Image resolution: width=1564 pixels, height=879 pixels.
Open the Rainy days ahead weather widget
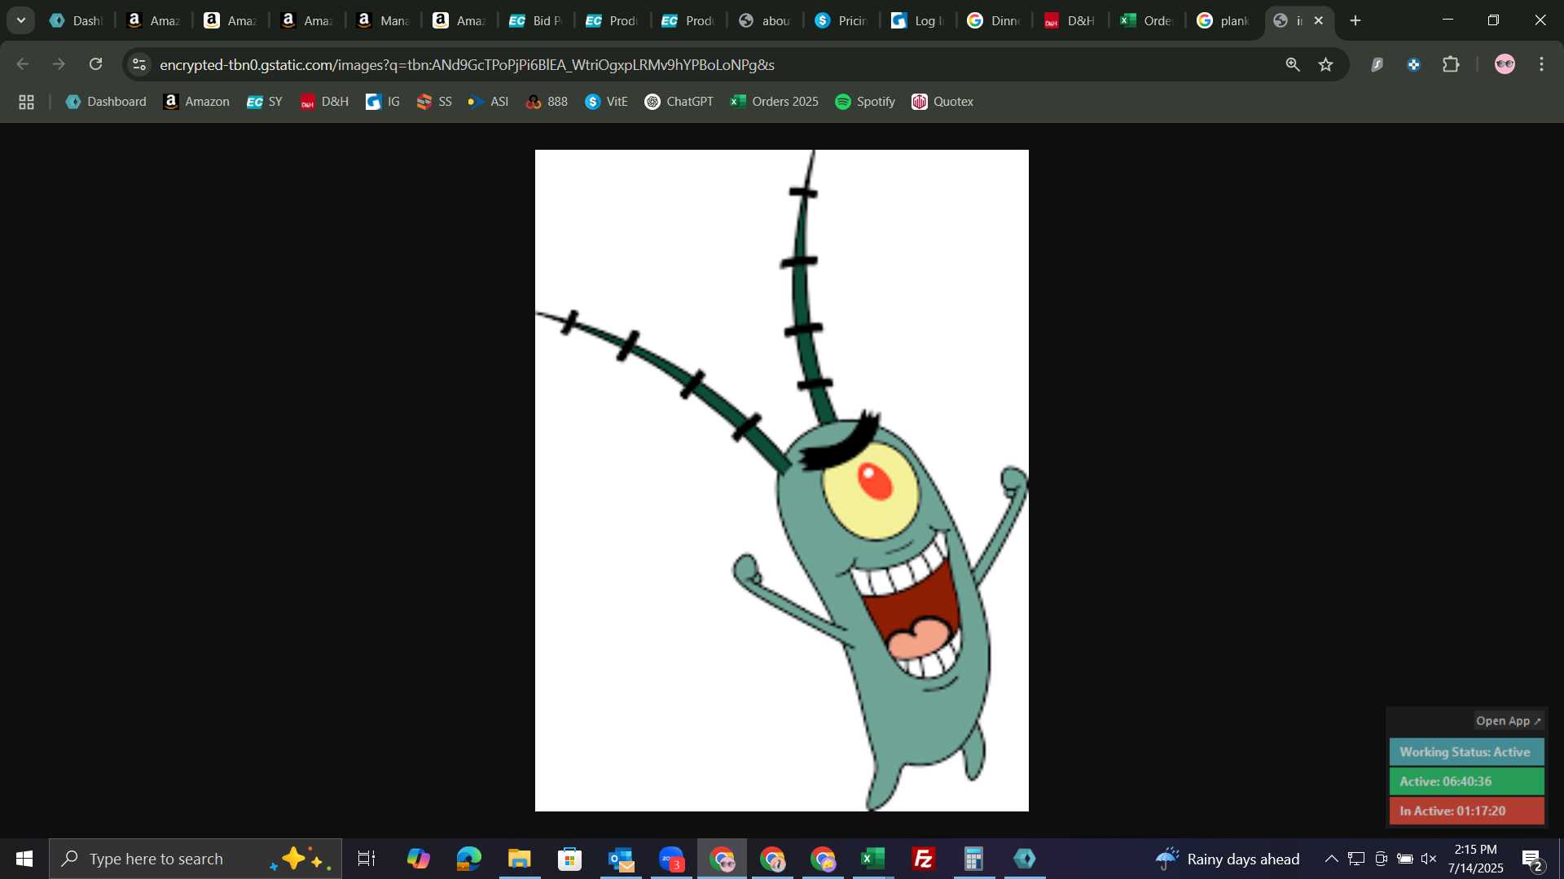[x=1228, y=859]
